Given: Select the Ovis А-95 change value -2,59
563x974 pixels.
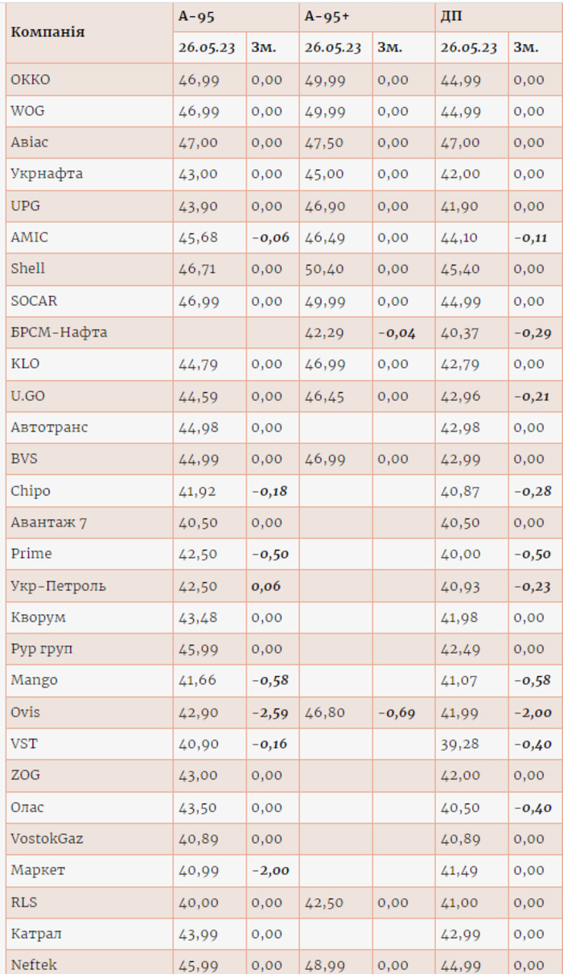Looking at the screenshot, I should [x=270, y=712].
